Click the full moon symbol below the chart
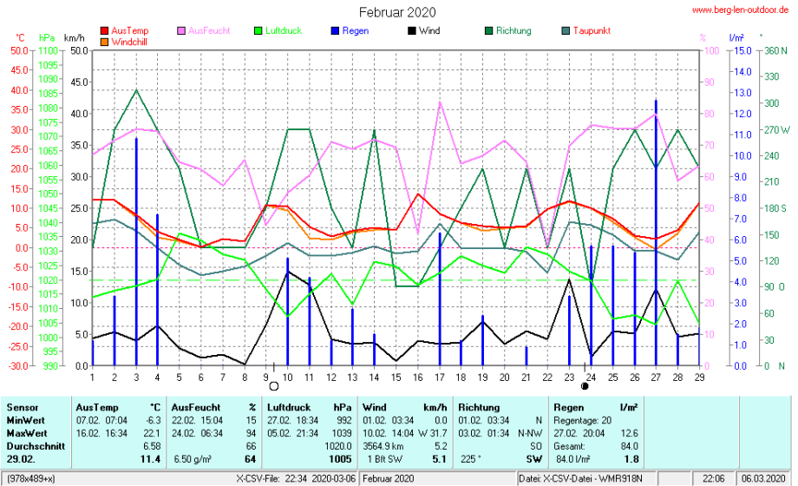Viewport: 798px width, 486px height. pyautogui.click(x=274, y=386)
